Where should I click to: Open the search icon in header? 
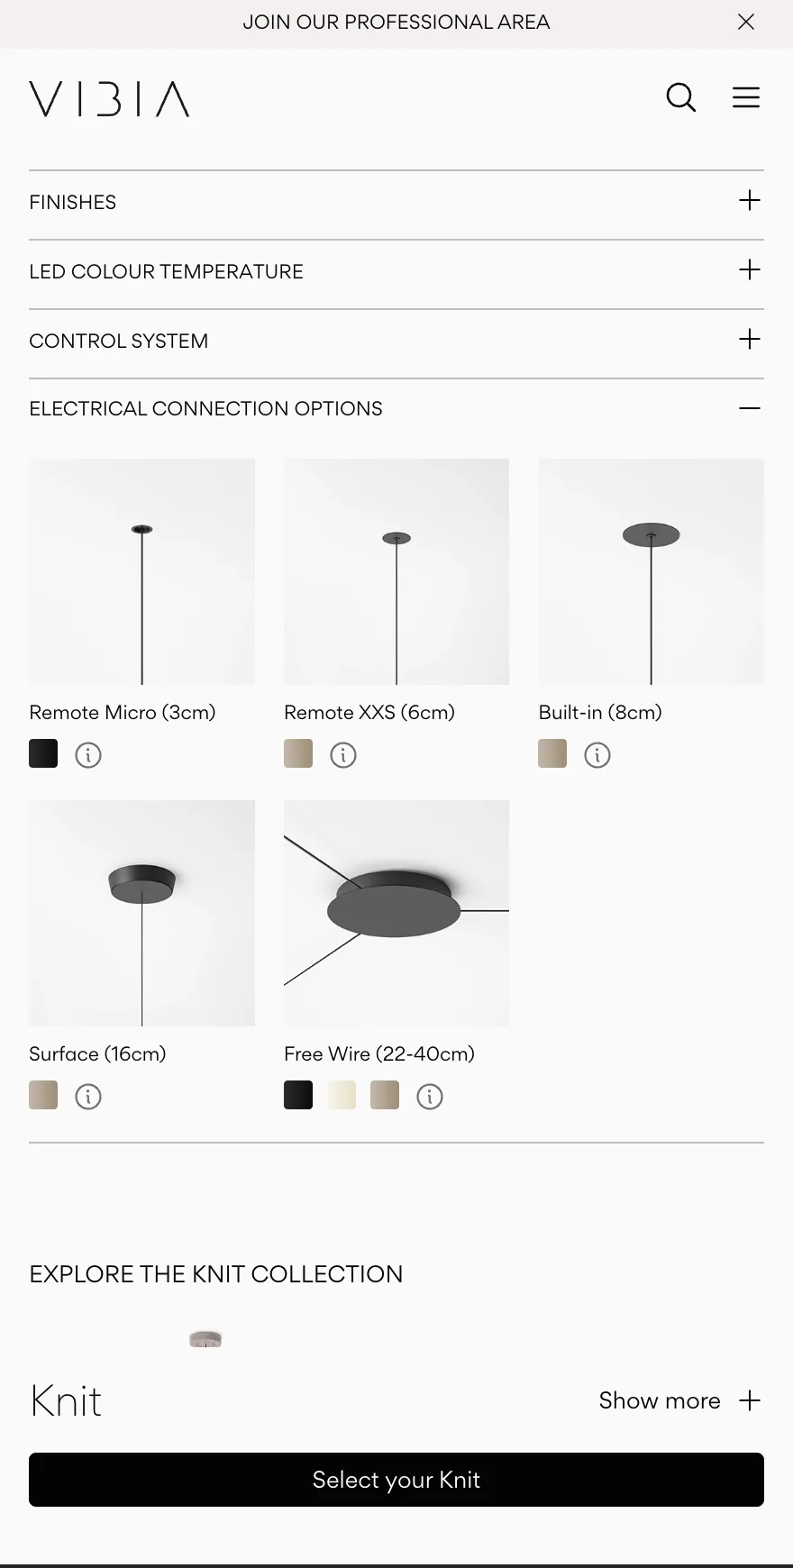[x=680, y=97]
